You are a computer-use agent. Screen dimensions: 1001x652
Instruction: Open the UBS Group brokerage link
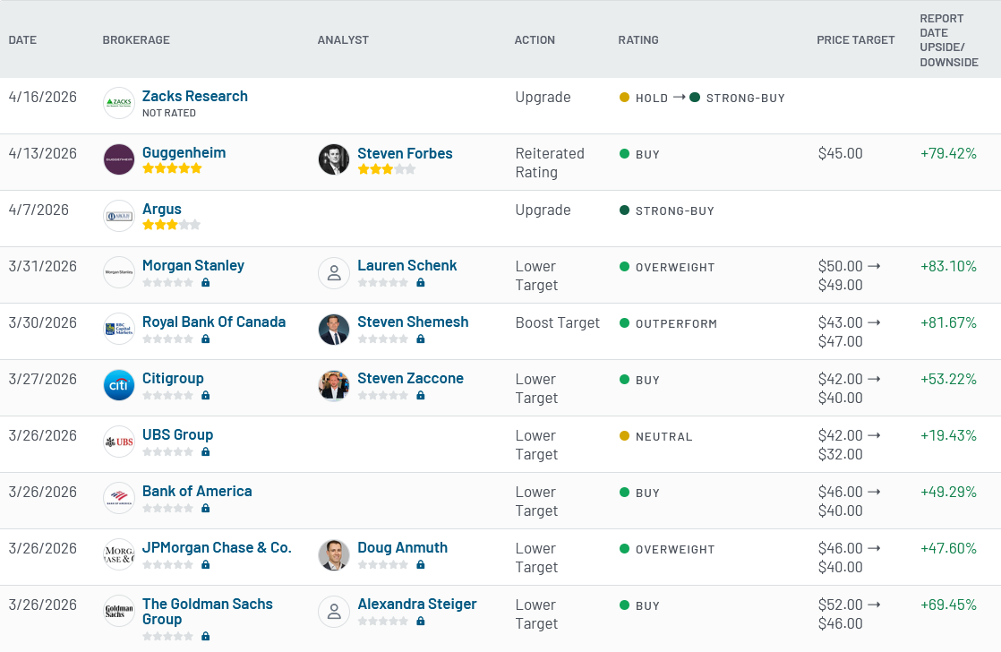click(x=177, y=435)
